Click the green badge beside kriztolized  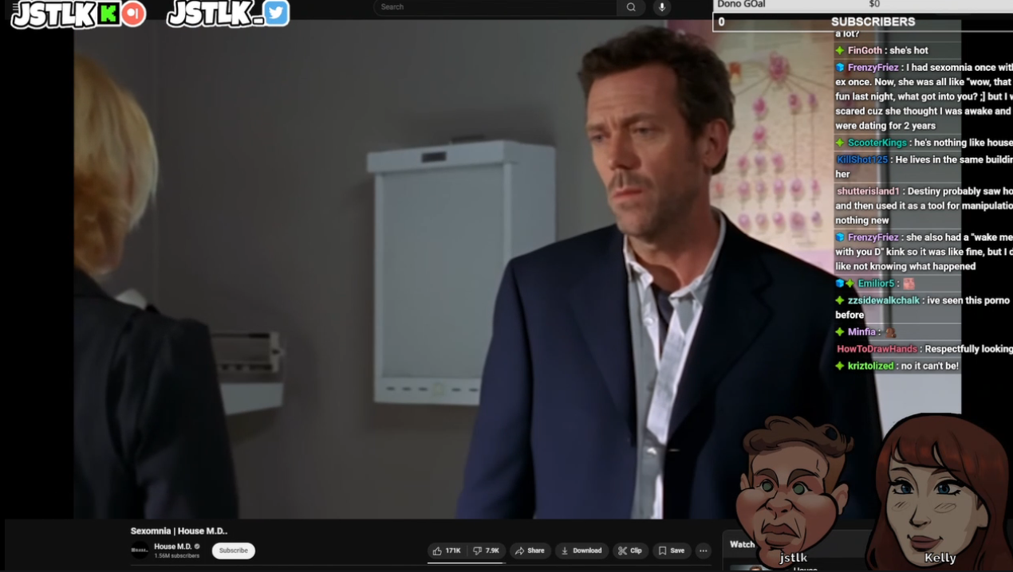[840, 366]
